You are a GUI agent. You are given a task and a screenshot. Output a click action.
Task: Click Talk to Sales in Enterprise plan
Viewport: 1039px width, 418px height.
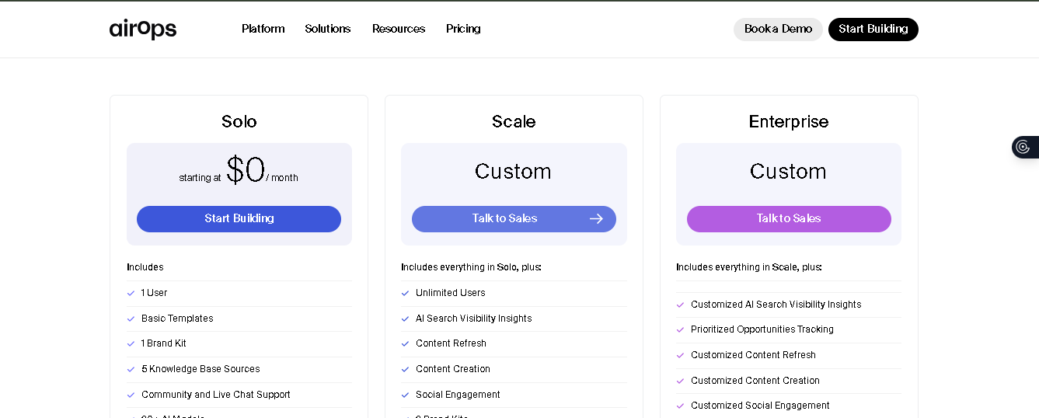[x=789, y=219]
